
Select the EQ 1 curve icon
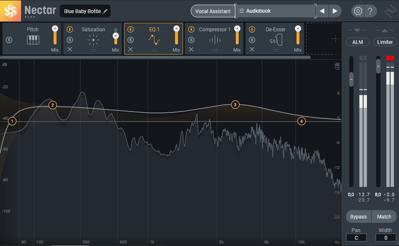click(154, 40)
